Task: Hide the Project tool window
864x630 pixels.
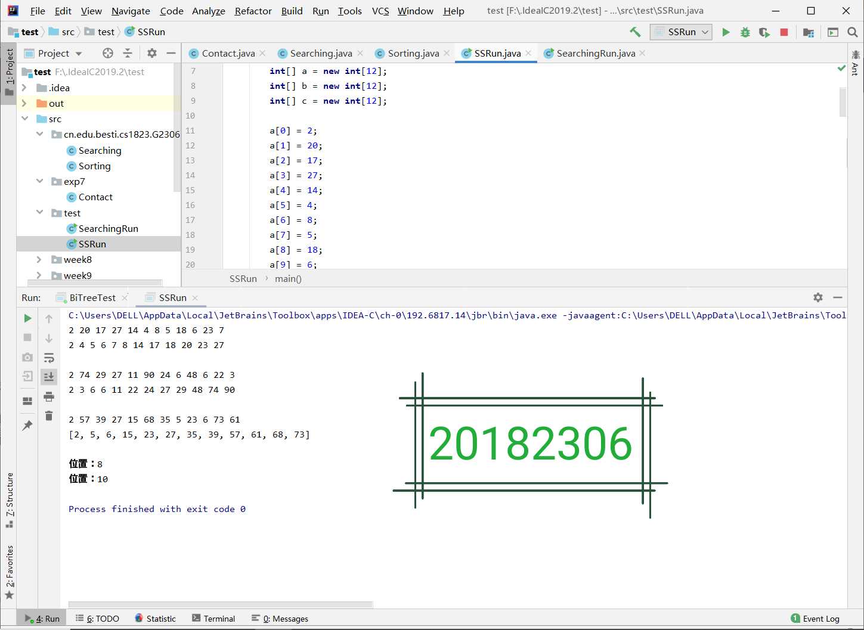Action: (x=171, y=53)
